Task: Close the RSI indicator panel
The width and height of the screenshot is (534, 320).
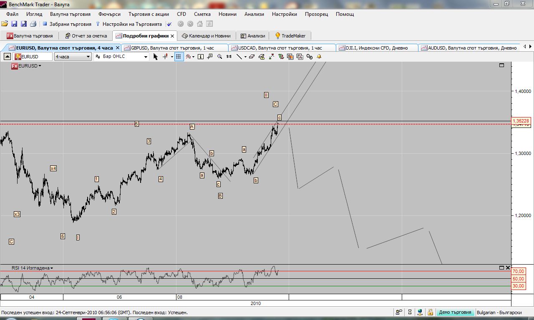Action: pyautogui.click(x=508, y=267)
